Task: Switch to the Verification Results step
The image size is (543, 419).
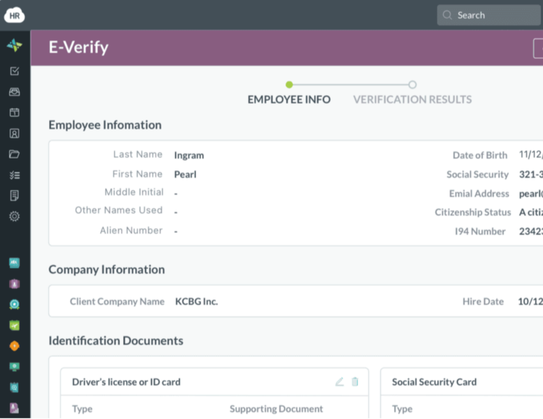Action: coord(412,99)
